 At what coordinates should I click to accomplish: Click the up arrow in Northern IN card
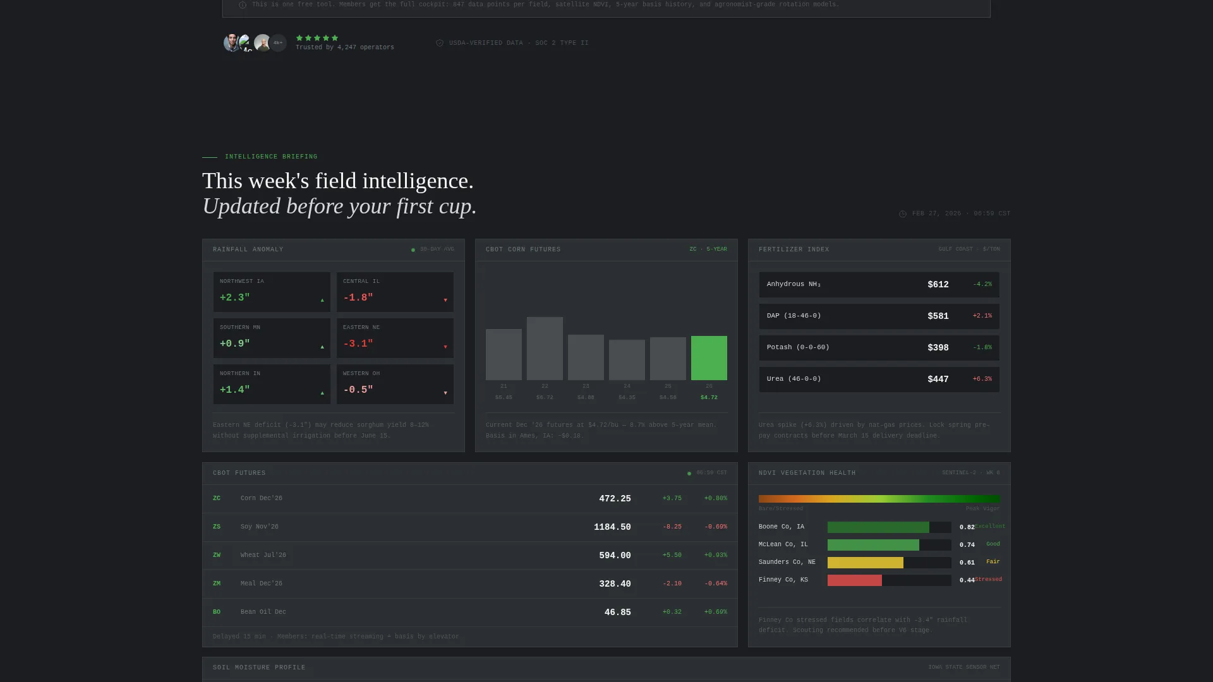click(322, 393)
